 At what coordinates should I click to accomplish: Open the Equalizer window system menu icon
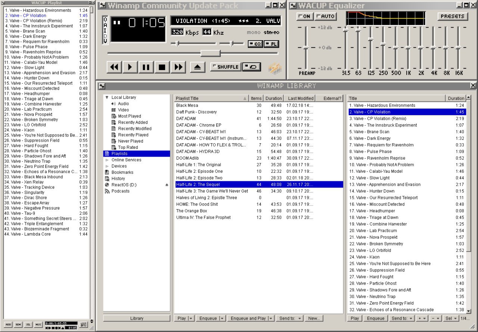pos(293,6)
